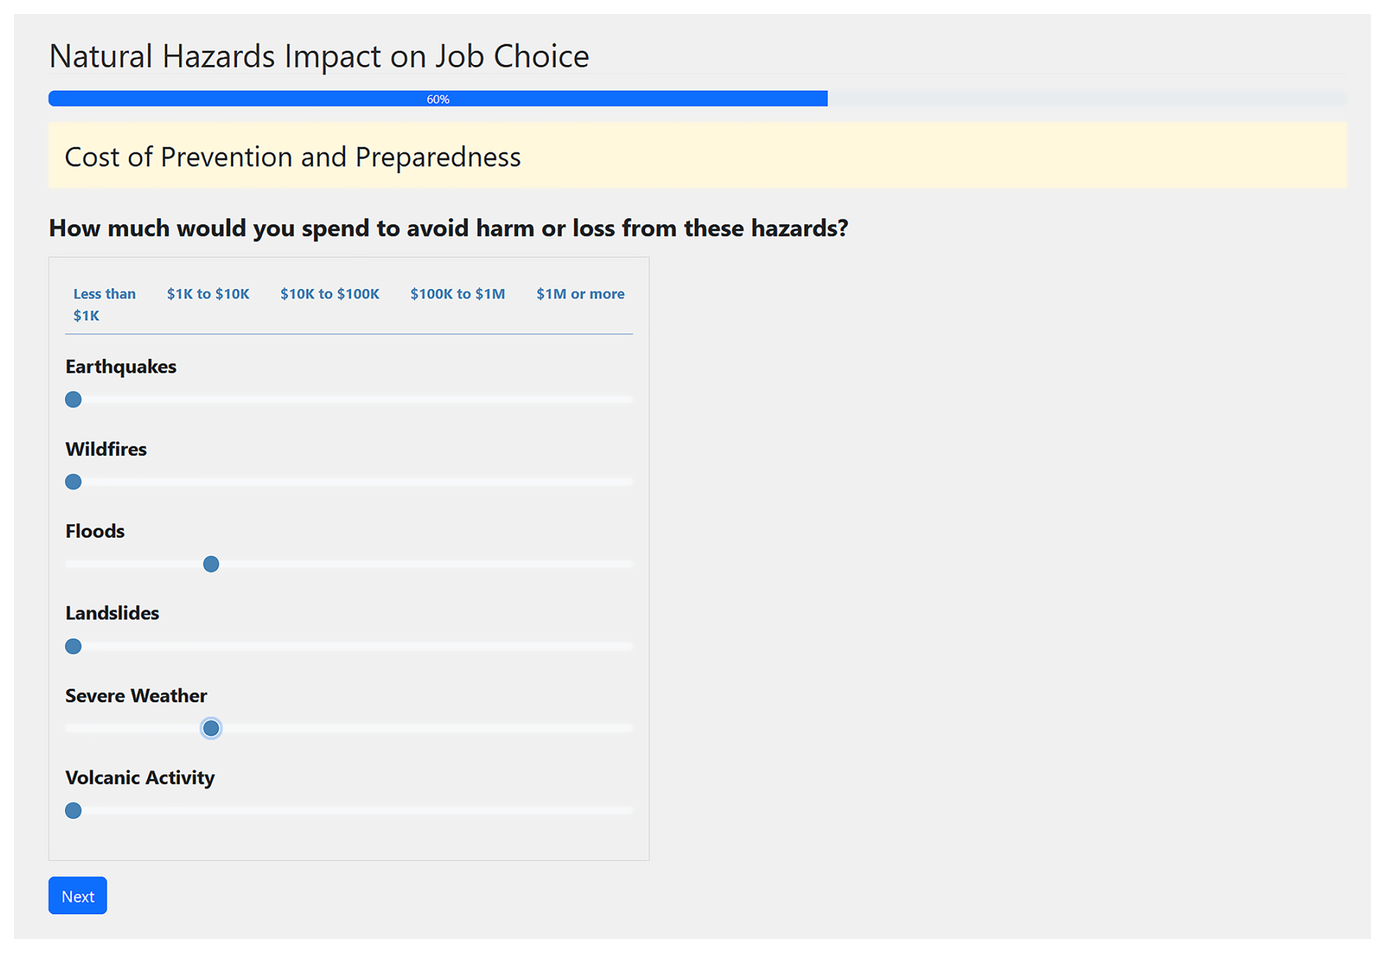Click the Volcanic Activity slider handle
Viewport: 1385px width, 953px height.
click(73, 811)
